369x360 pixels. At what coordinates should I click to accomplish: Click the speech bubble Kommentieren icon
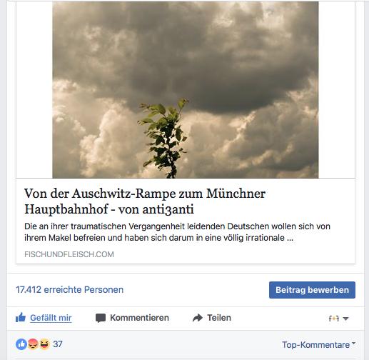click(x=101, y=318)
